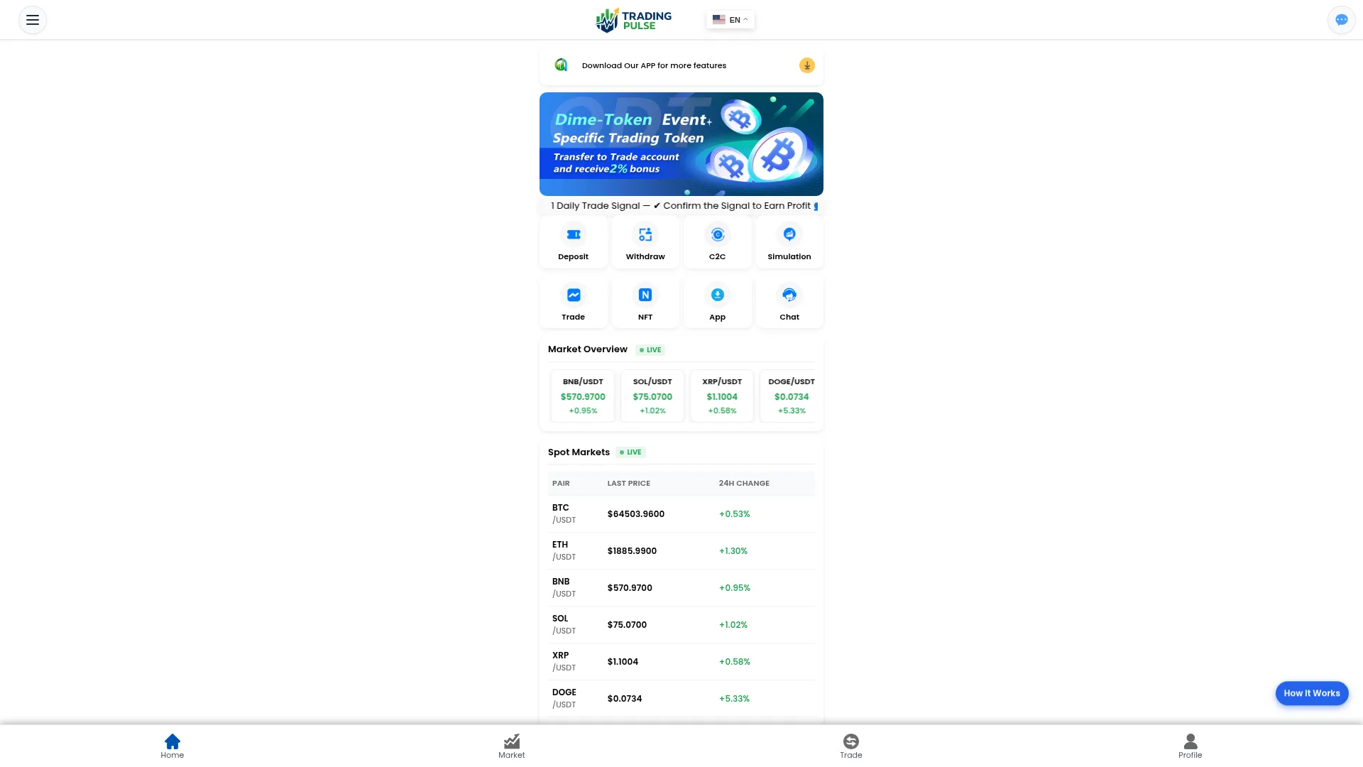The width and height of the screenshot is (1363, 767).
Task: Click the Market Overview heading
Action: (588, 349)
